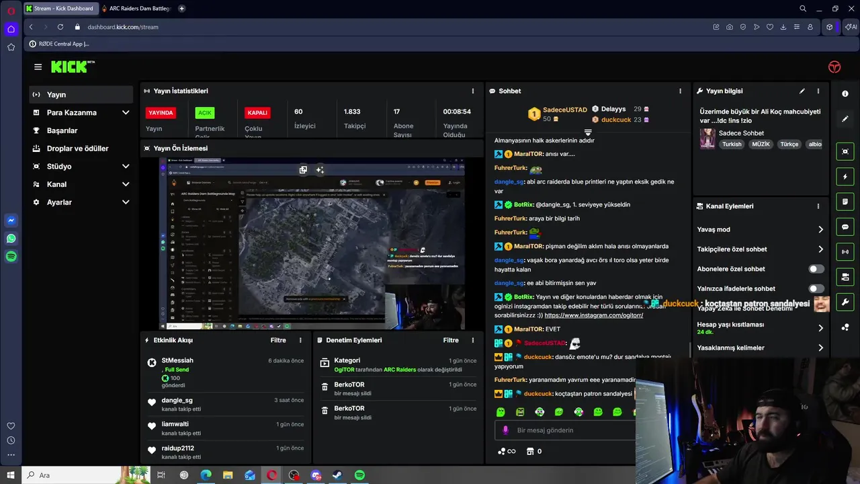Click the three-dots cluster icon in right sidebar
This screenshot has height=484, width=860.
(845, 327)
